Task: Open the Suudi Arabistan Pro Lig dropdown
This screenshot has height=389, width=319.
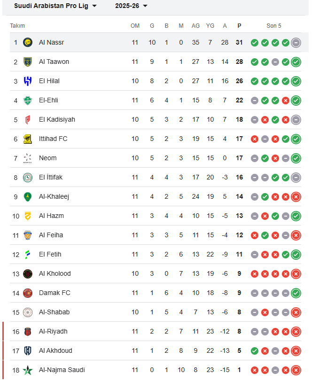Action: (x=52, y=6)
